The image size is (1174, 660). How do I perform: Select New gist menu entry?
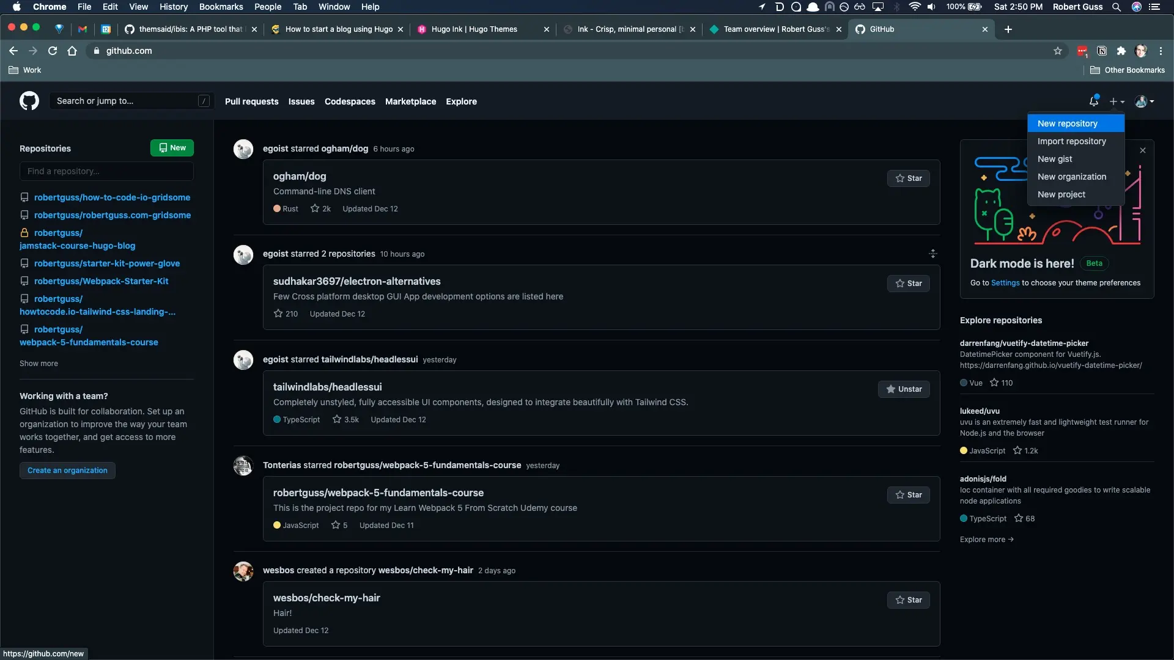point(1076,159)
